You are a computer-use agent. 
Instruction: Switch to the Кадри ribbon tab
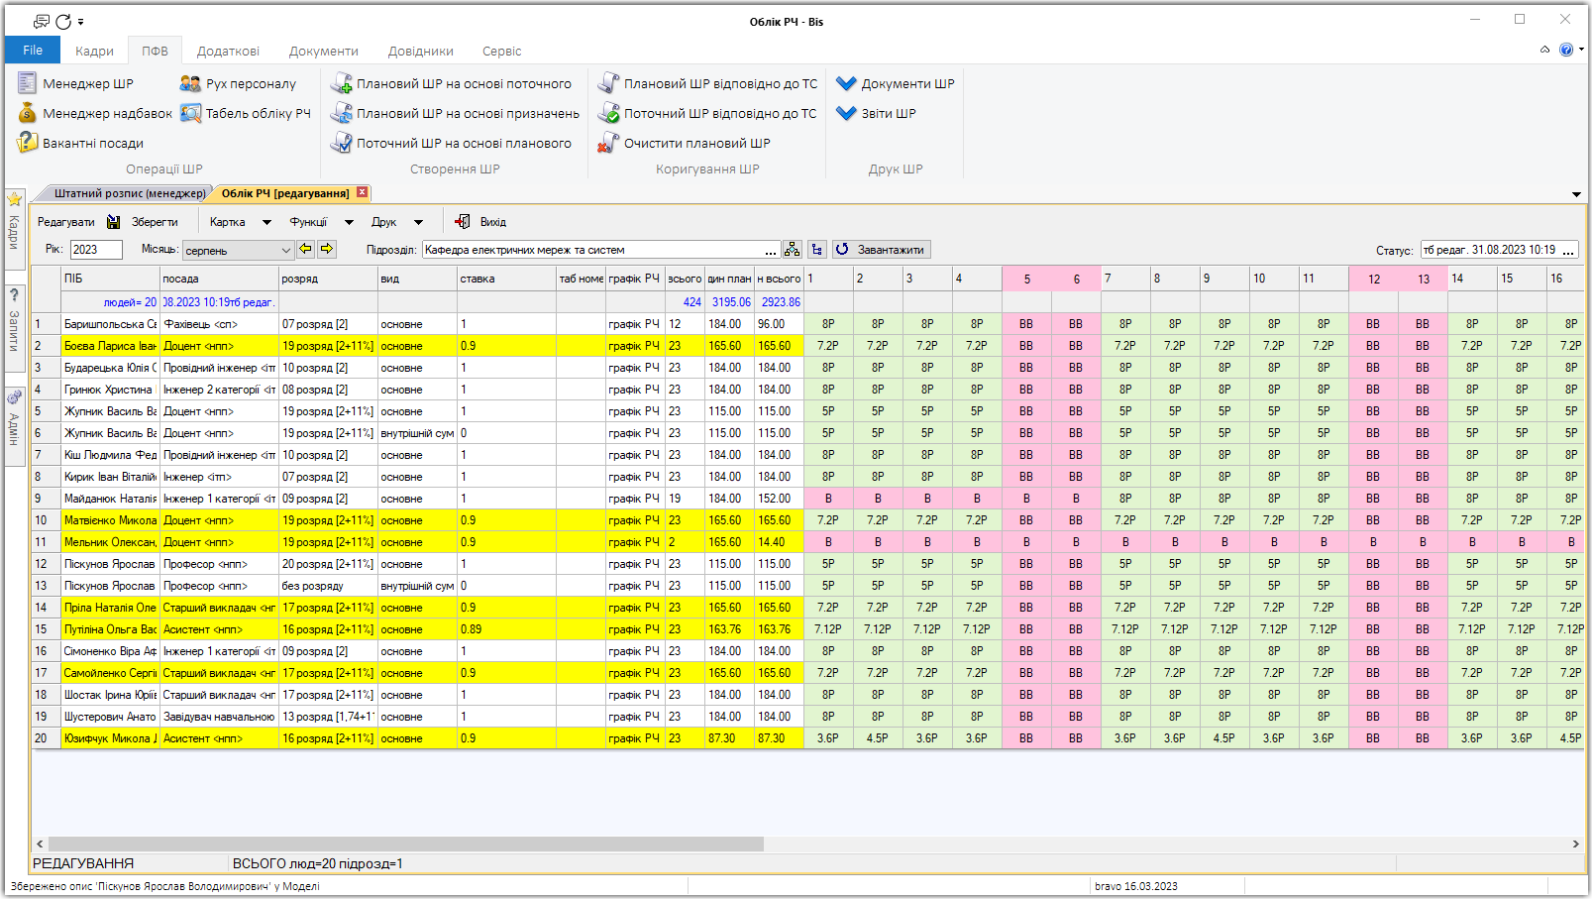coord(94,51)
